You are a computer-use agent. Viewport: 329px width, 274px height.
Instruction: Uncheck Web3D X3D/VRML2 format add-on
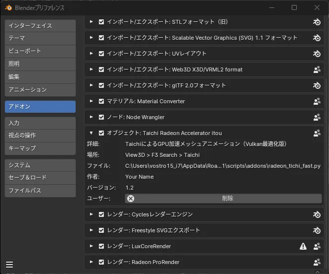101,69
